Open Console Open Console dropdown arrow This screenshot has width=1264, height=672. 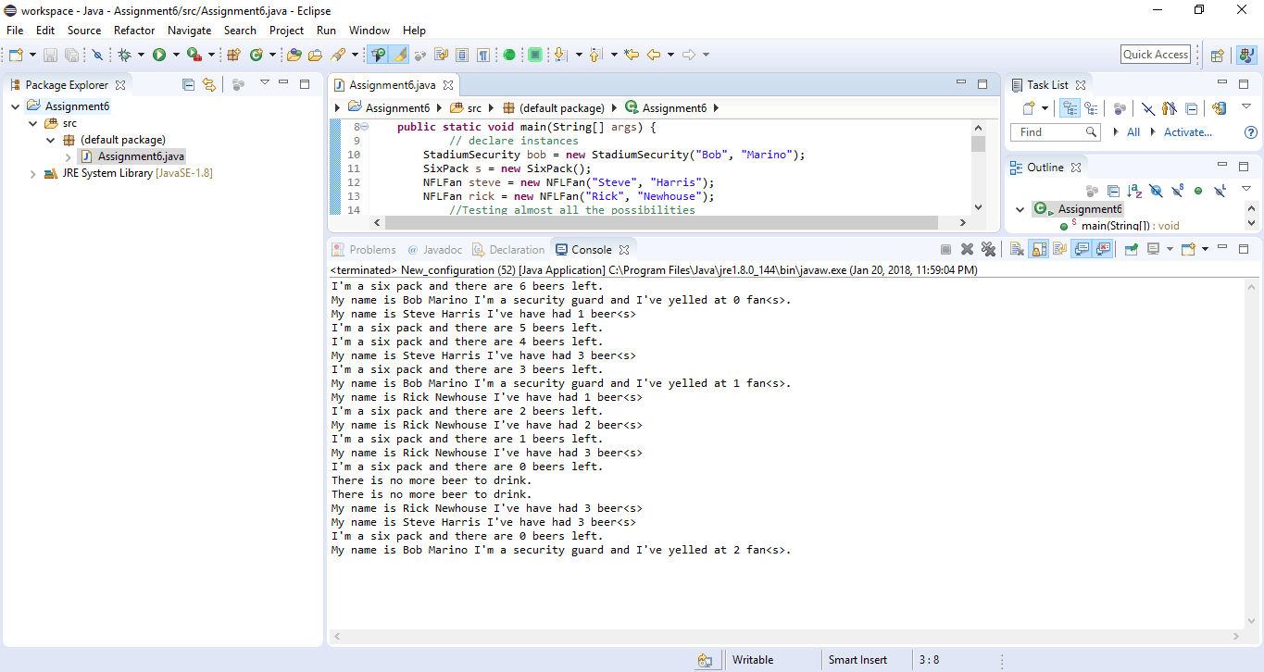tap(1204, 249)
